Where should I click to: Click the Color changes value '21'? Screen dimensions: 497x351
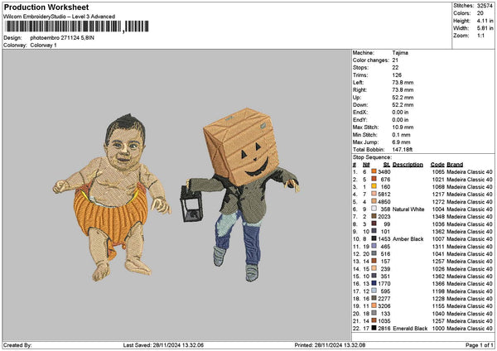coord(395,60)
